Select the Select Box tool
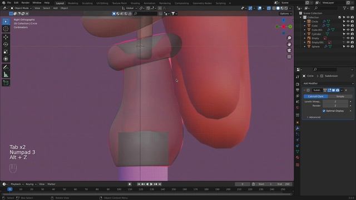 coord(6,22)
